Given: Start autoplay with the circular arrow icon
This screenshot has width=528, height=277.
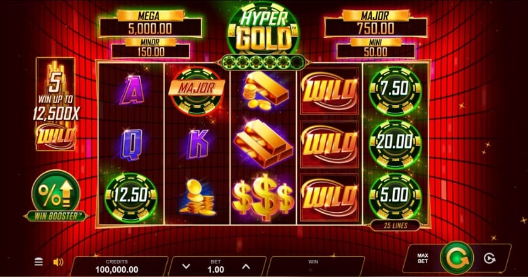Looking at the screenshot, I should [x=490, y=258].
